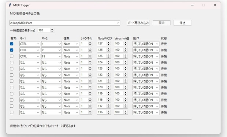
Task: Tick the checkbox of the Note 117 row
Action: (12, 106)
